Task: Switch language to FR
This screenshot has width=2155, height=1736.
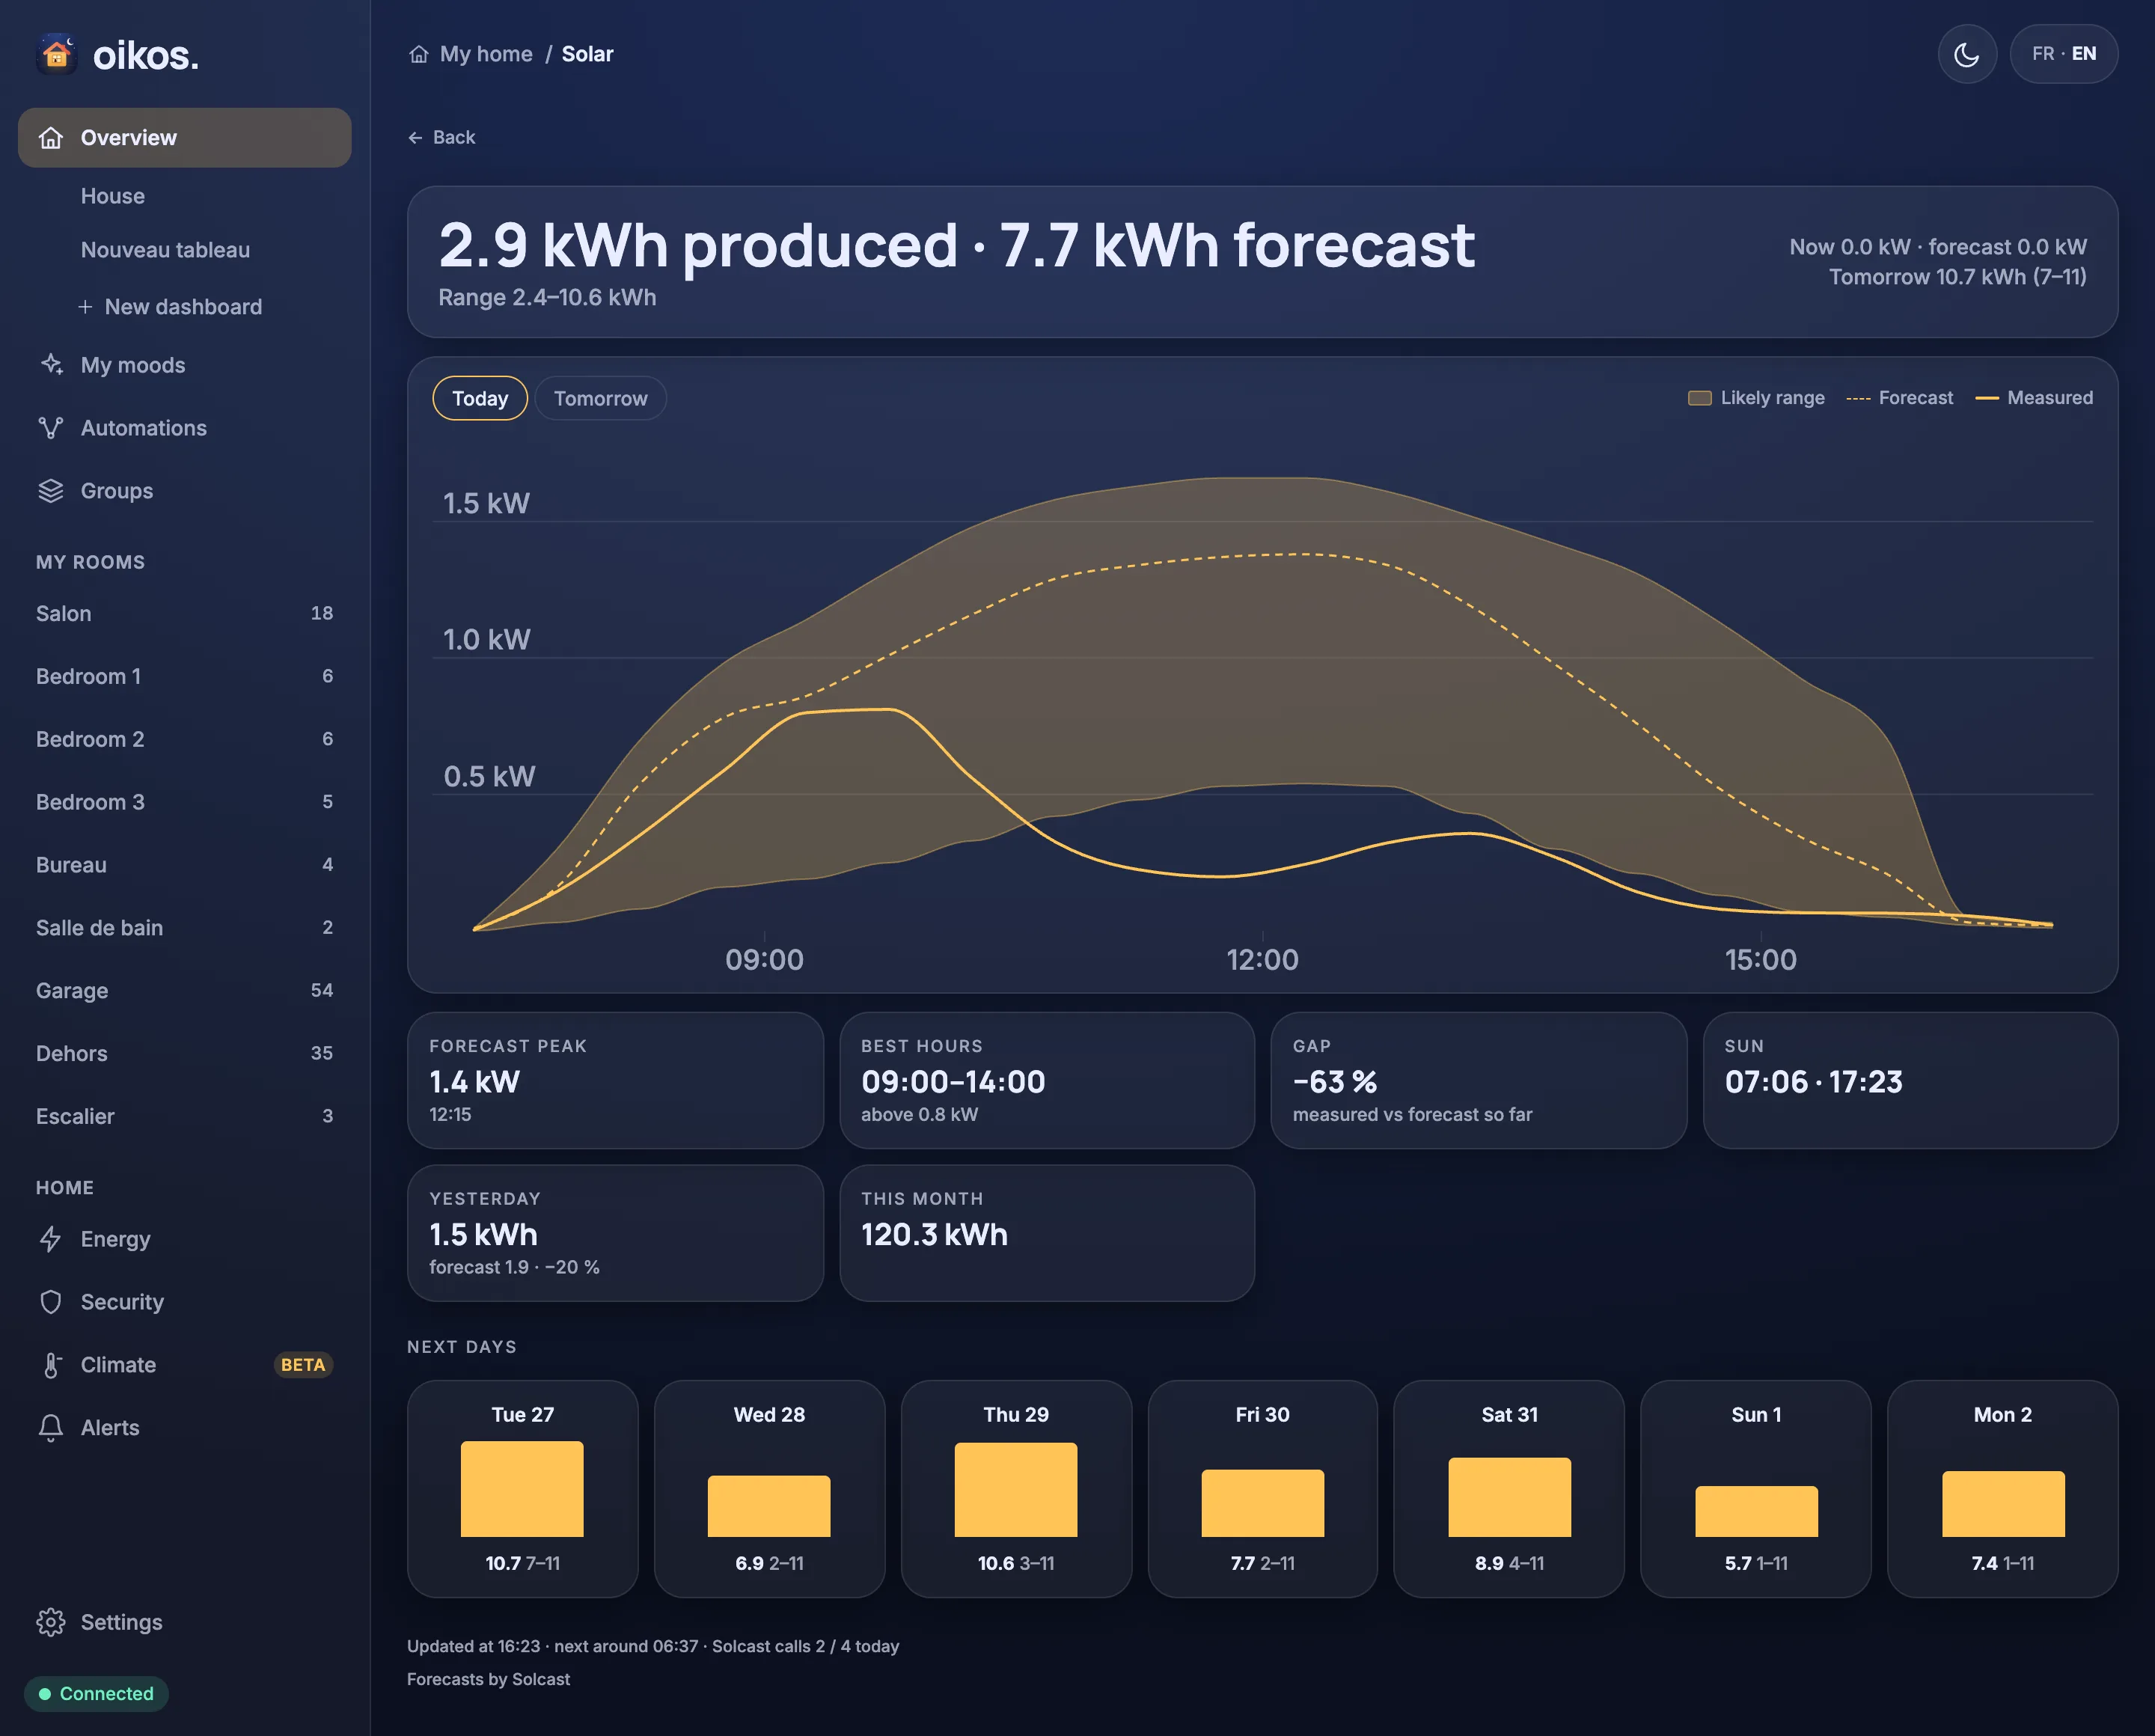Action: coord(2043,54)
